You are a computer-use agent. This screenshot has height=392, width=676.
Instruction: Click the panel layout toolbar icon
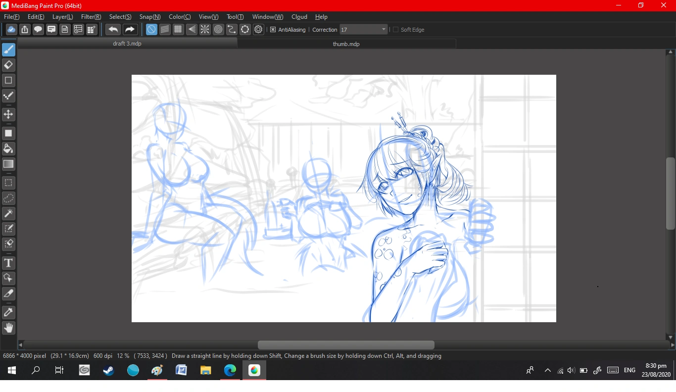click(x=78, y=30)
